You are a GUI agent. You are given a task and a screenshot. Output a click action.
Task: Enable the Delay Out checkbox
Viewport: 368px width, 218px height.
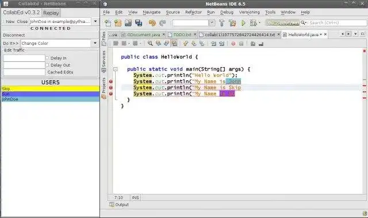tap(47, 65)
